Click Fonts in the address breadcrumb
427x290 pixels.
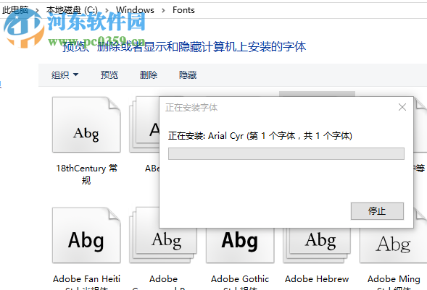point(183,10)
